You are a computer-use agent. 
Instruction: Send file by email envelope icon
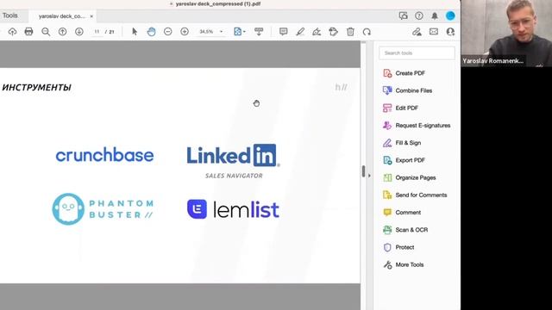434,32
